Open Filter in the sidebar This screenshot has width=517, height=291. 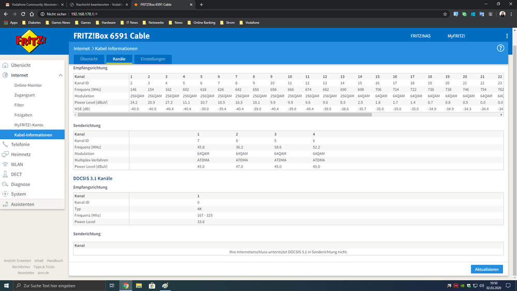pos(19,105)
